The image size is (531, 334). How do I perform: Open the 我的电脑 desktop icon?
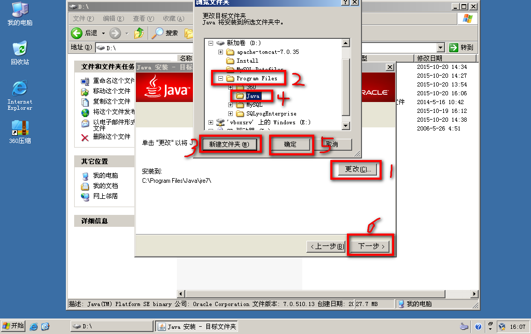click(20, 13)
